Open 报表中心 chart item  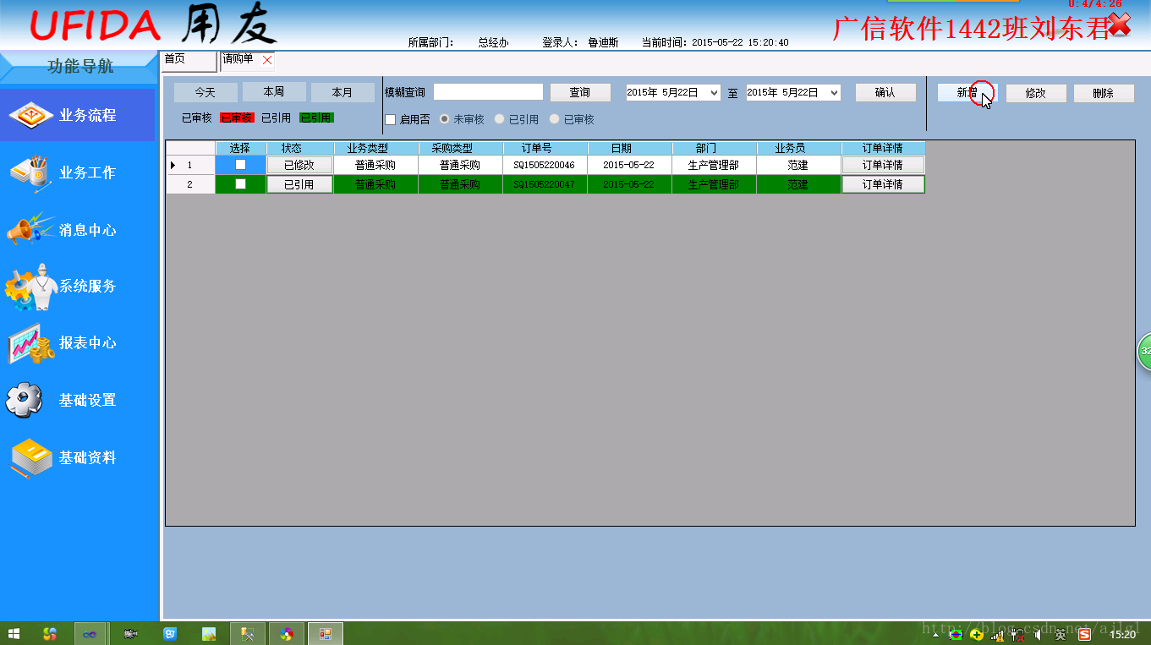point(78,343)
